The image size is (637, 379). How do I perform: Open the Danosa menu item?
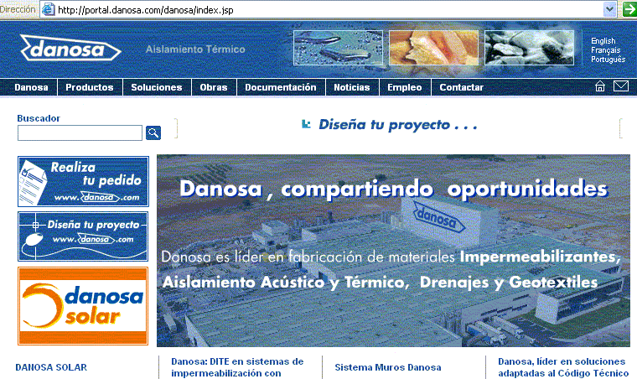tap(31, 87)
